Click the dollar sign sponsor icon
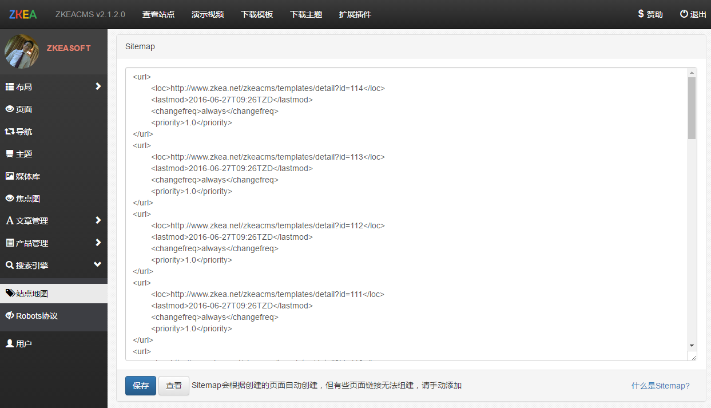The width and height of the screenshot is (711, 408). 641,14
